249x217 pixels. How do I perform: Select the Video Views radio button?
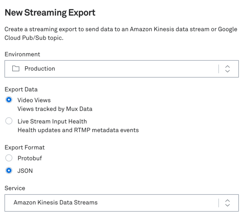tap(9, 100)
